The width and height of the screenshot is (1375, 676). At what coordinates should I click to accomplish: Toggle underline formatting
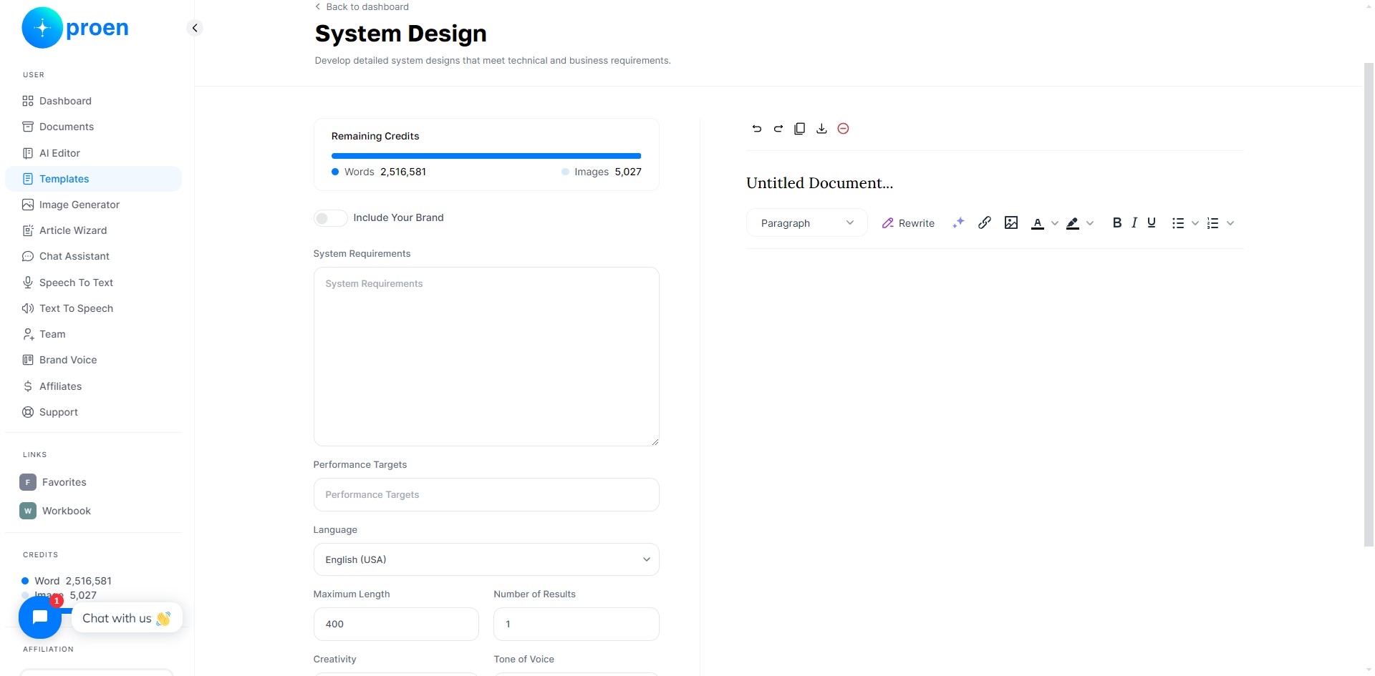[x=1152, y=223]
